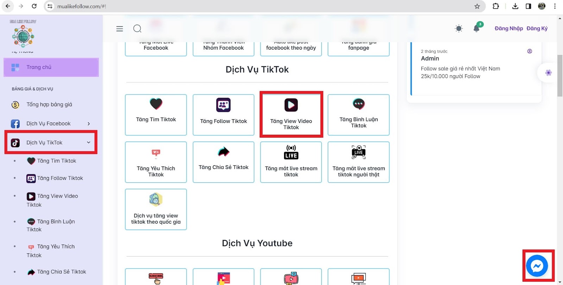Open Tăng đánh giá fanpage card

(359, 48)
